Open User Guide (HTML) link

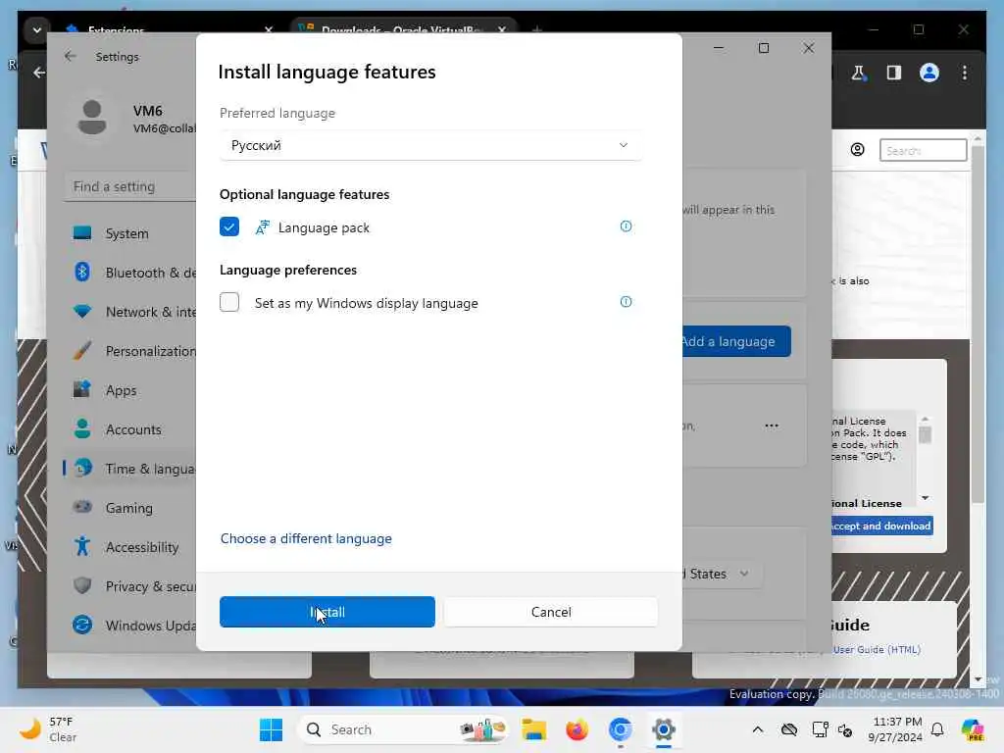click(x=877, y=649)
